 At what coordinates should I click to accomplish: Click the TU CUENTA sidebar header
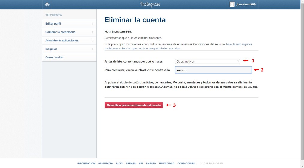(53, 15)
